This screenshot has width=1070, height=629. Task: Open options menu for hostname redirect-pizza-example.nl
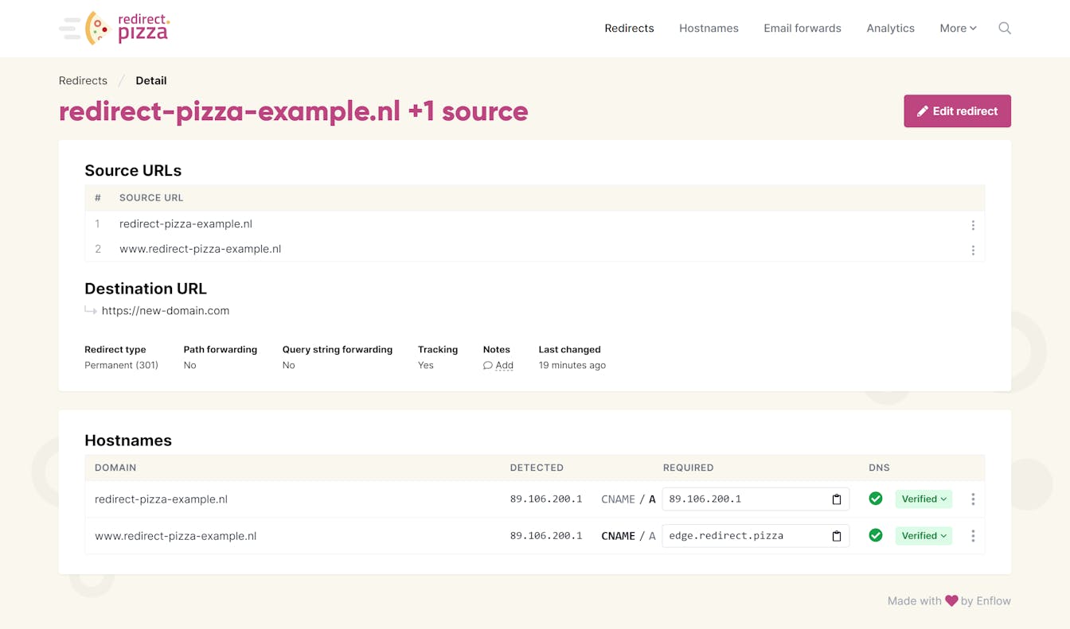[x=973, y=499]
